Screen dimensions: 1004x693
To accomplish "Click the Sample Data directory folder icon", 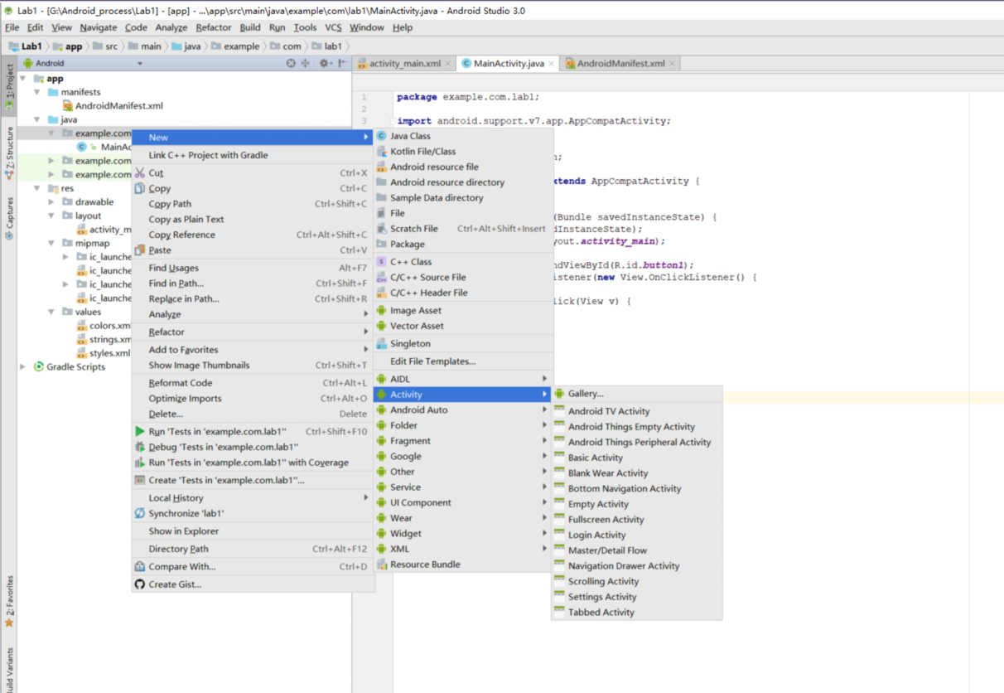I will tap(382, 198).
